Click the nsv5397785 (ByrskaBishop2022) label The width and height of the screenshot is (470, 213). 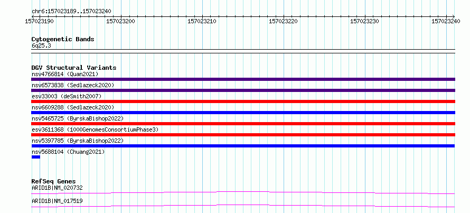click(x=78, y=141)
